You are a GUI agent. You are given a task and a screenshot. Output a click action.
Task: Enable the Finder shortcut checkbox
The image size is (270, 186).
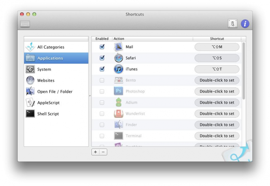point(102,125)
